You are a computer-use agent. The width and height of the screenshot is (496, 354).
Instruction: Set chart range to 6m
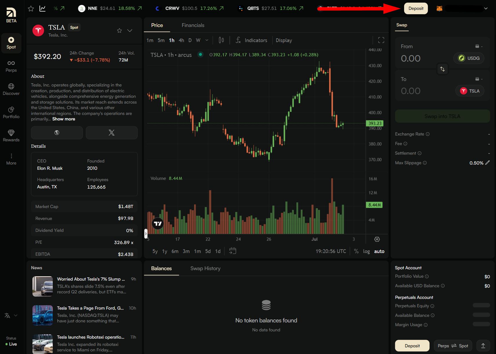tap(175, 251)
